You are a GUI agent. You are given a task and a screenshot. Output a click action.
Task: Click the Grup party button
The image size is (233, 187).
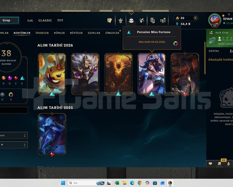[x=9, y=20]
